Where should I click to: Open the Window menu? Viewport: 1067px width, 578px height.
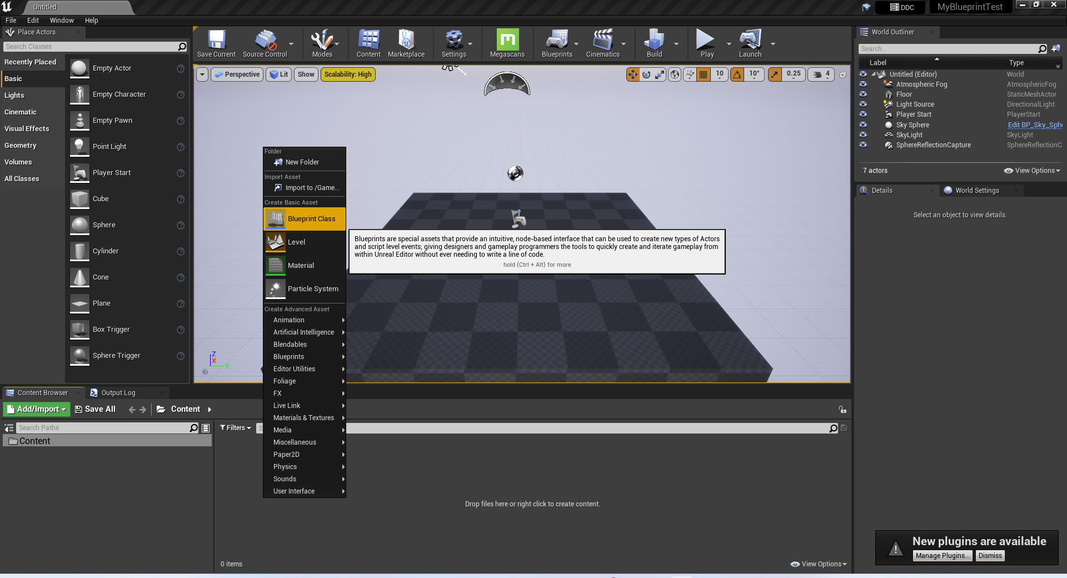click(62, 21)
